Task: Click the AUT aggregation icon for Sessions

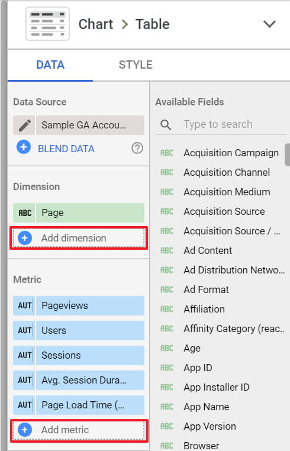Action: [24, 355]
